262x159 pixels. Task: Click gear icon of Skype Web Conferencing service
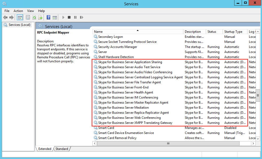[x=96, y=118]
